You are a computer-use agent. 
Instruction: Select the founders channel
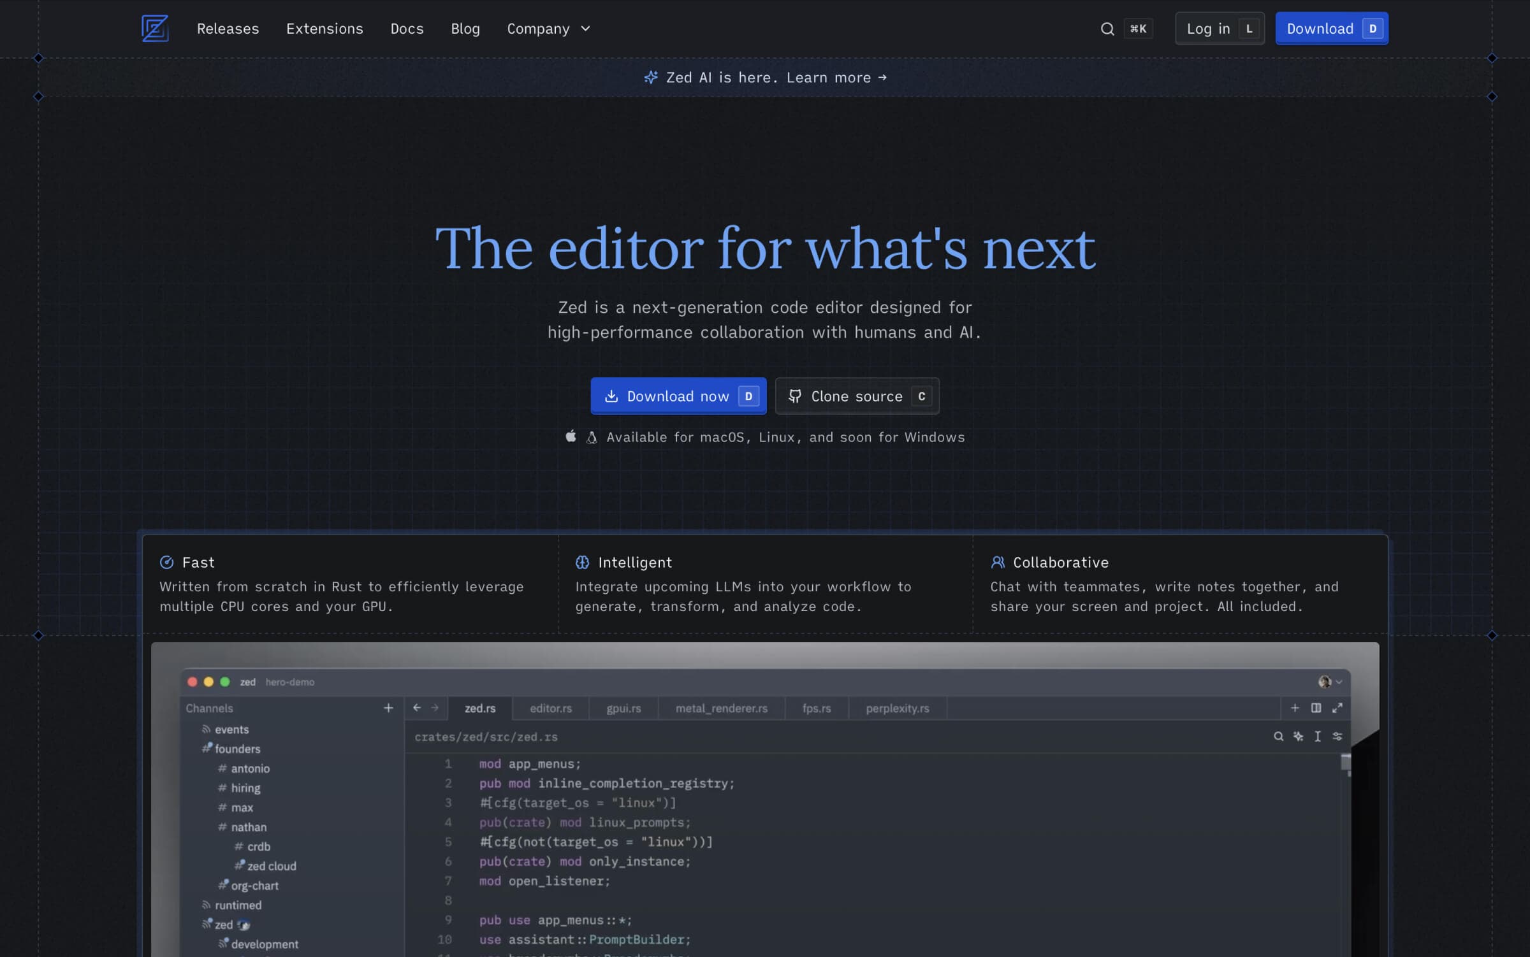(237, 749)
